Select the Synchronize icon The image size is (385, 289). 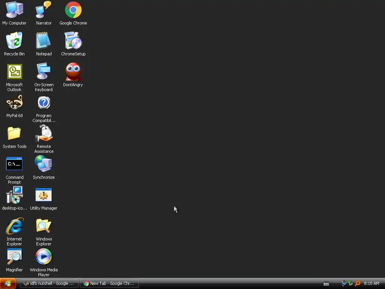(x=44, y=164)
